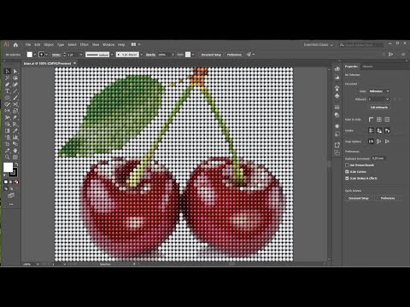Click the Keyboard Increment input field
Screen dimensions: 410x307
(x=379, y=159)
